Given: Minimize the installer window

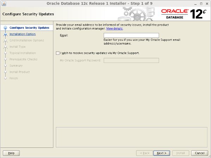Looking at the screenshot, I should (196, 4).
